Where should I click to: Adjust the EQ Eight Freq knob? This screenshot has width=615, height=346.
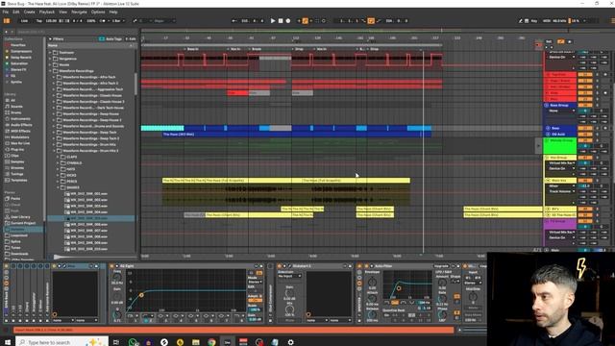[x=117, y=277]
